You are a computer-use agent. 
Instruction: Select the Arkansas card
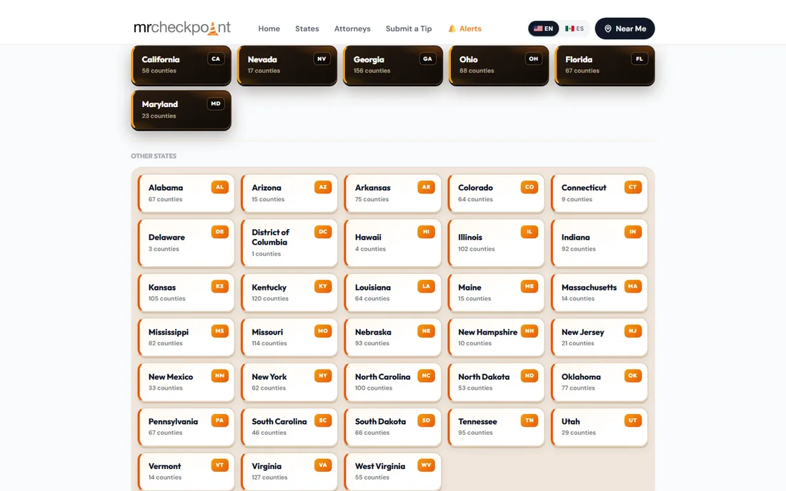pos(392,193)
